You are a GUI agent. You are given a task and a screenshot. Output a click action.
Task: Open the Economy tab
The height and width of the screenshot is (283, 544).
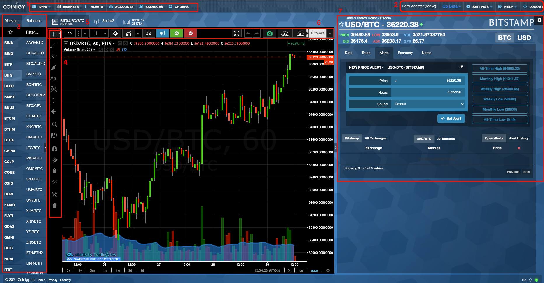click(x=405, y=53)
